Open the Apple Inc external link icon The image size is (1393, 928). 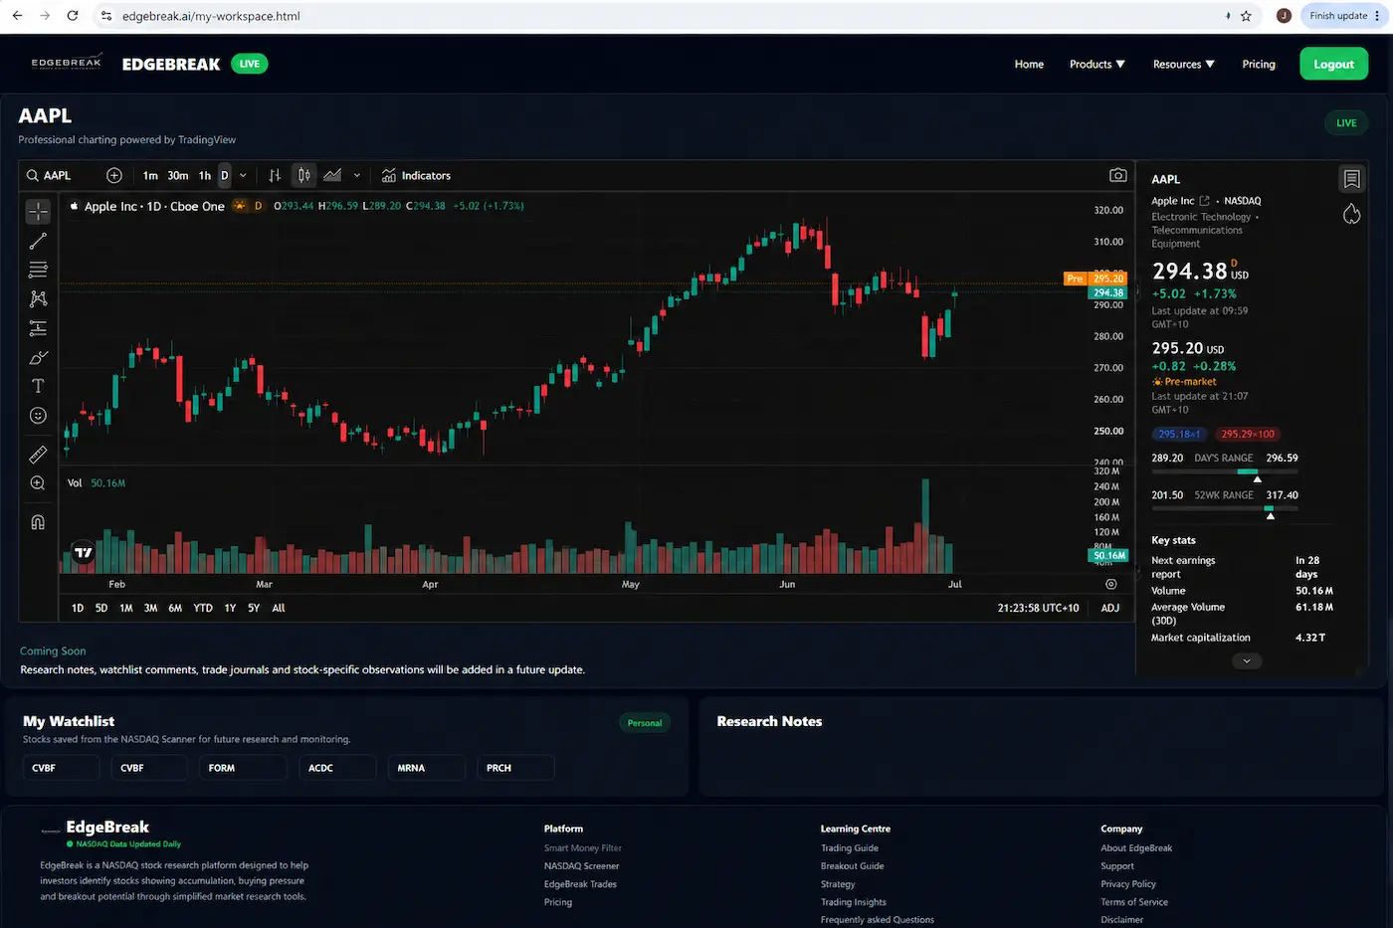click(1204, 201)
